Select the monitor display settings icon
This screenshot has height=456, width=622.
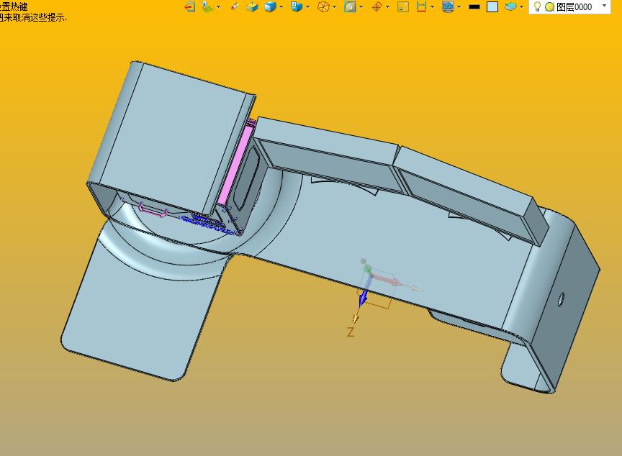[448, 6]
